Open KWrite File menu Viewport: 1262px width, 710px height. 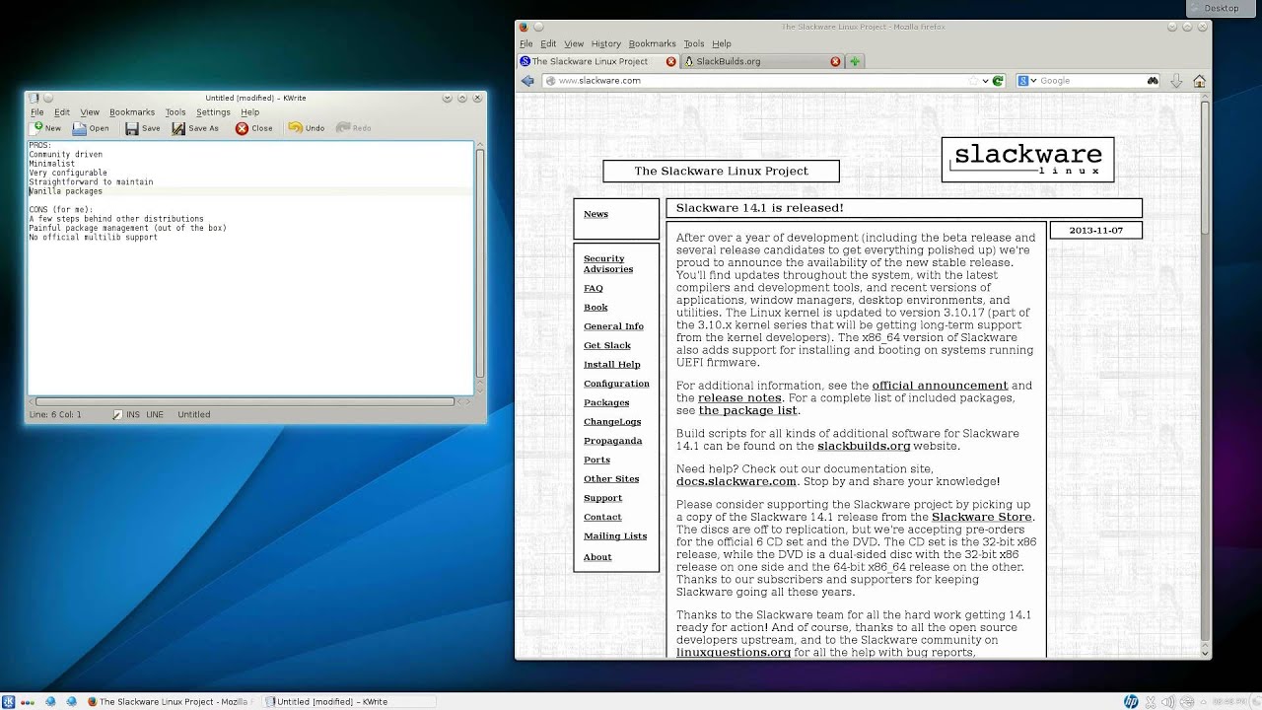(x=36, y=112)
